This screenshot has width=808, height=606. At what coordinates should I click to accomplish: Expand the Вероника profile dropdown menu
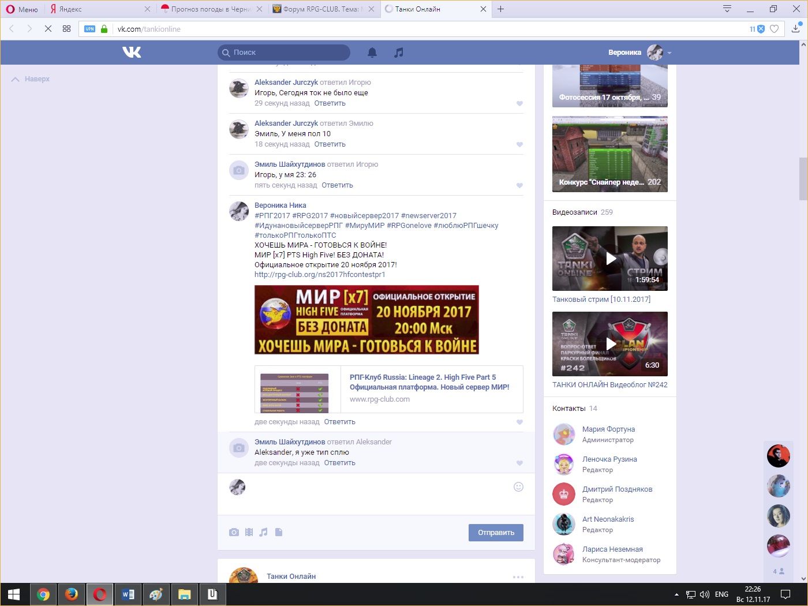[669, 53]
